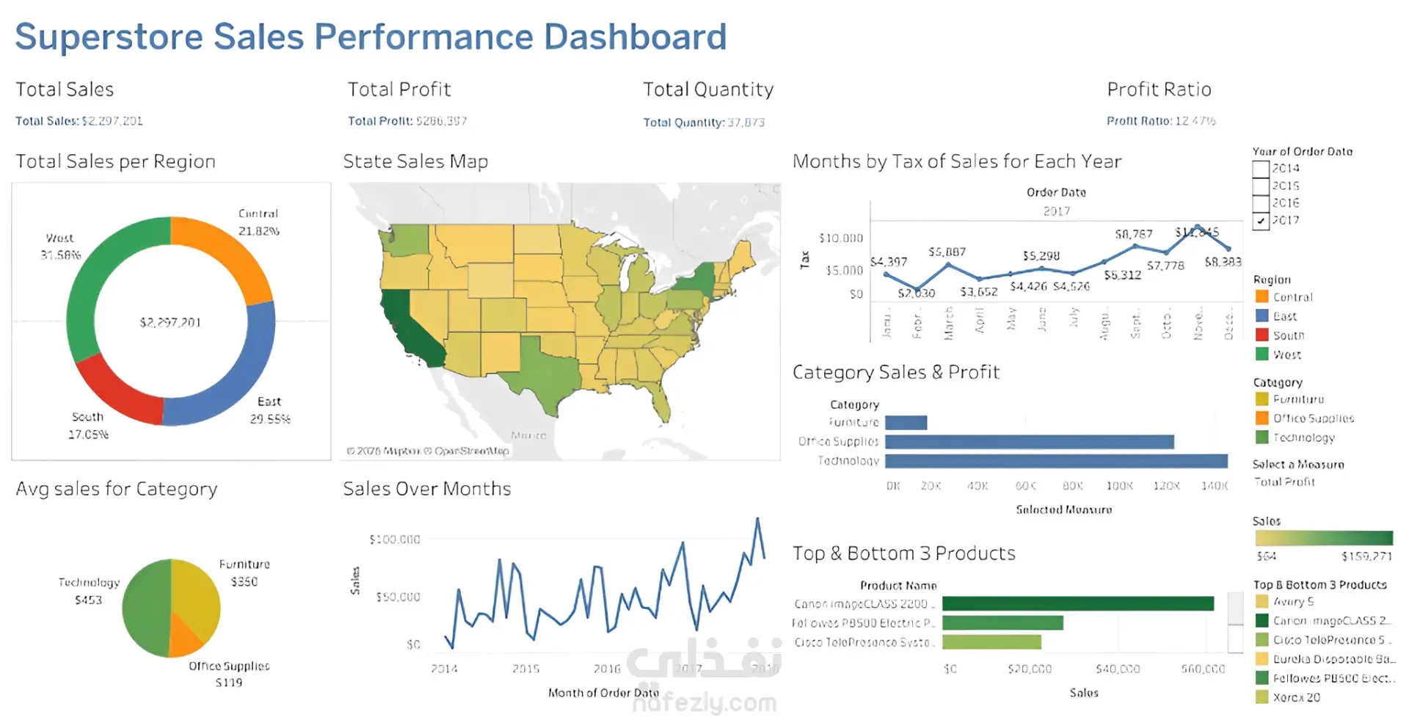Select the South region red legend swatch
1409x717 pixels.
tap(1262, 335)
